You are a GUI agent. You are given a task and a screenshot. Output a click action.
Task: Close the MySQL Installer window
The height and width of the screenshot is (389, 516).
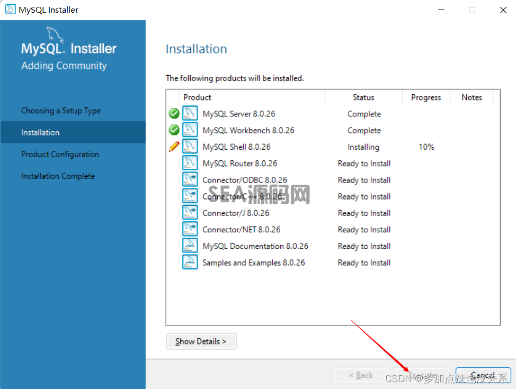tap(503, 10)
